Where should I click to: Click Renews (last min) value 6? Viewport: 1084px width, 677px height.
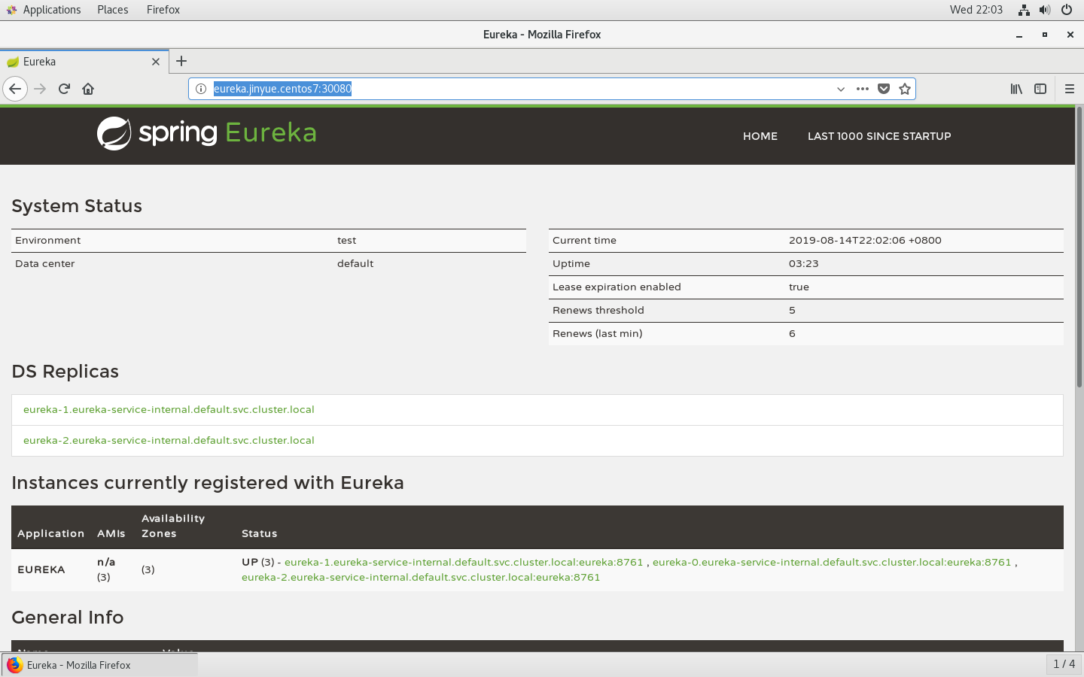(x=792, y=334)
